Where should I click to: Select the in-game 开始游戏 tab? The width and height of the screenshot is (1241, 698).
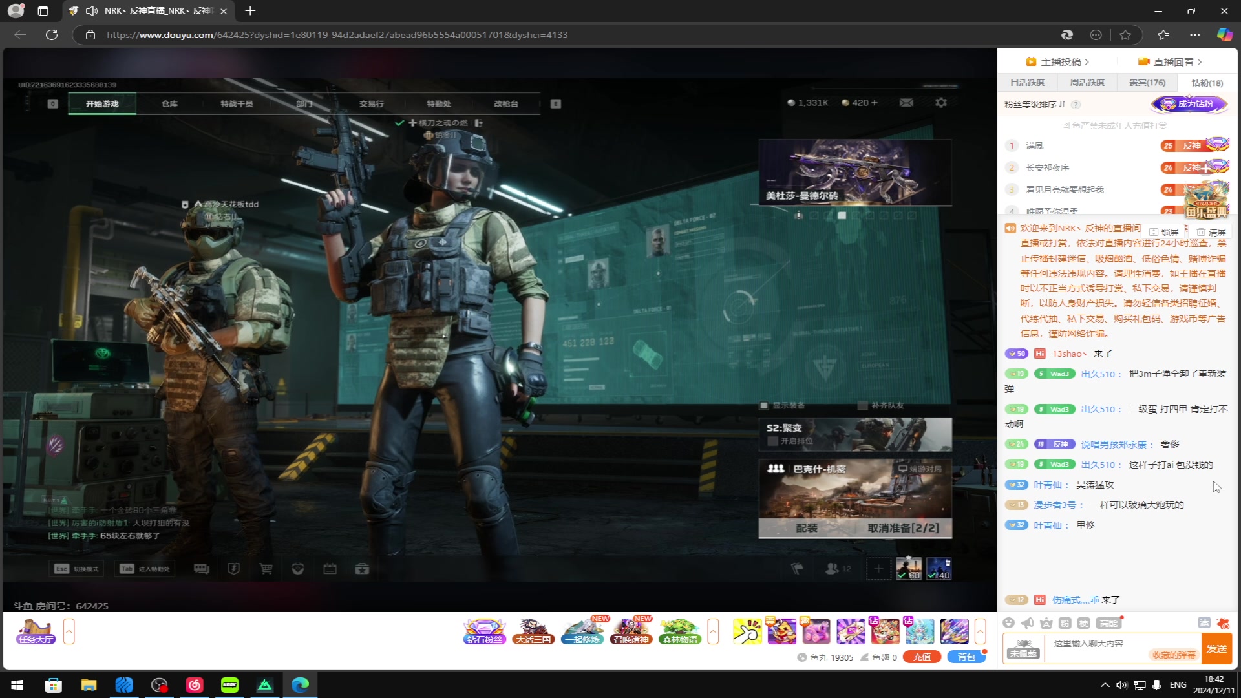tap(102, 104)
